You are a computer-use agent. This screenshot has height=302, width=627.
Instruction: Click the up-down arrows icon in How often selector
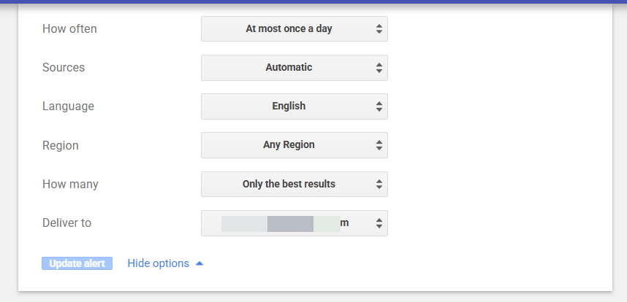(x=379, y=29)
